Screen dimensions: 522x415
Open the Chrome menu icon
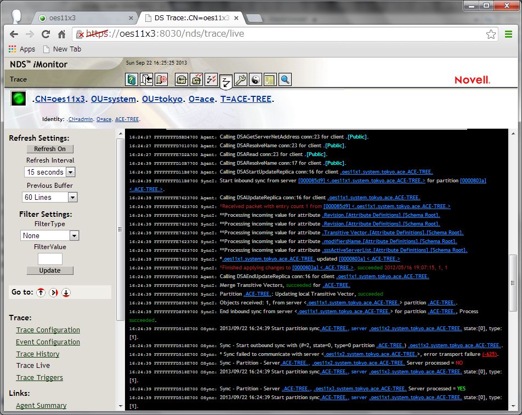pos(508,34)
